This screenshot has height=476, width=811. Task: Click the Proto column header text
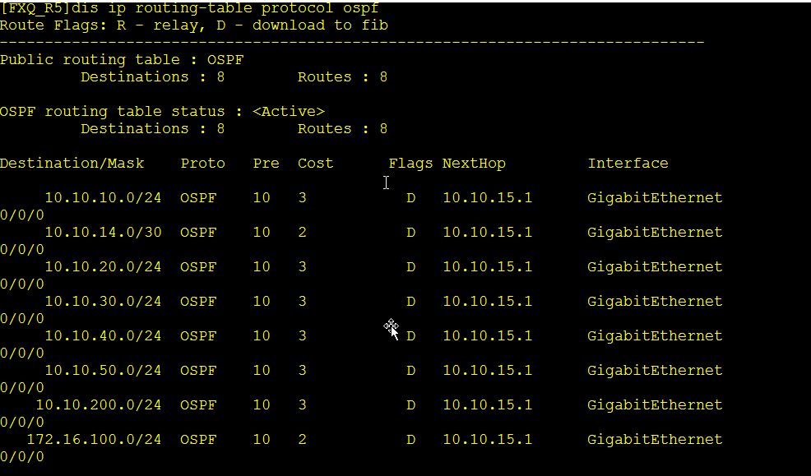pyautogui.click(x=202, y=164)
